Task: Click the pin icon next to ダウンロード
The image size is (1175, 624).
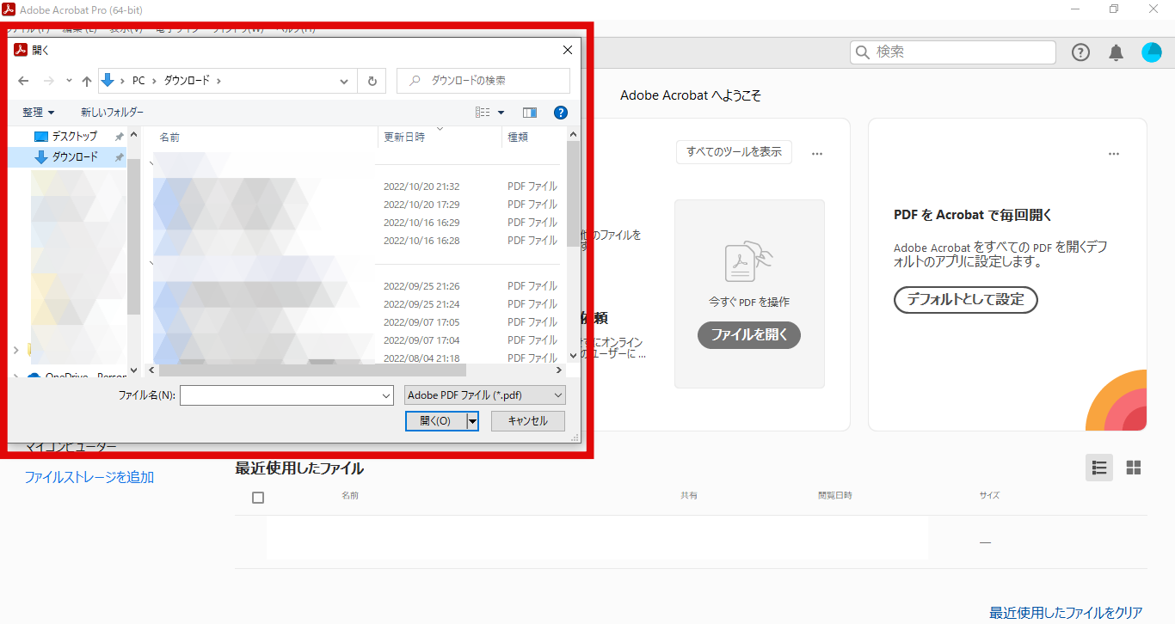Action: (x=119, y=157)
